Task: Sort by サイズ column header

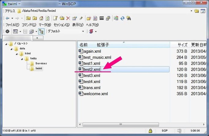Action: [182, 45]
